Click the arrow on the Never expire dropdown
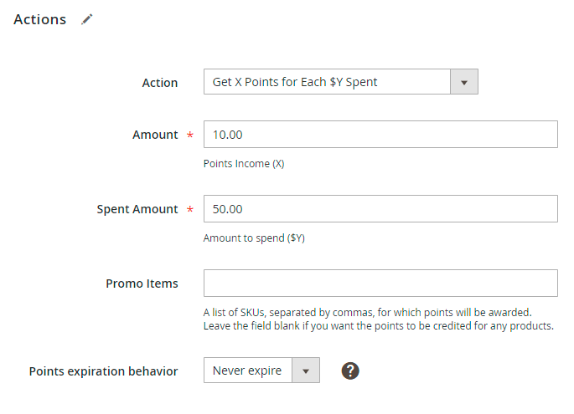Image resolution: width=574 pixels, height=414 pixels. click(x=305, y=371)
